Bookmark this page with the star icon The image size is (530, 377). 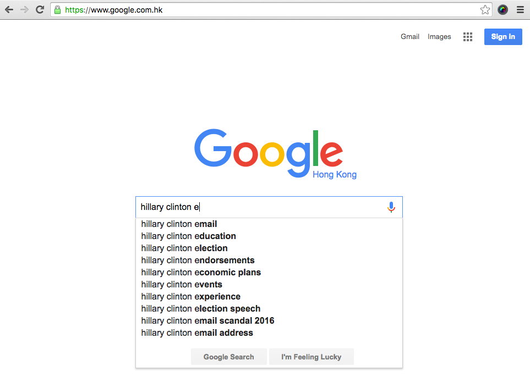(x=485, y=10)
